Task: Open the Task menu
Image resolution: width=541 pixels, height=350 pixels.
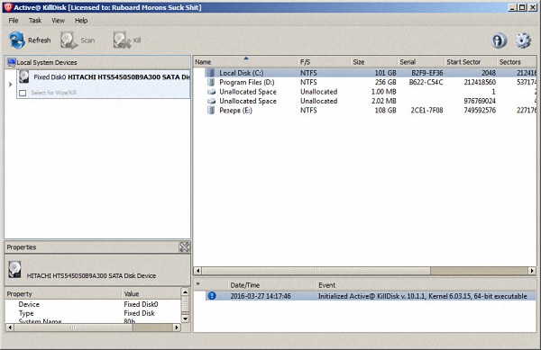Action: pos(35,21)
